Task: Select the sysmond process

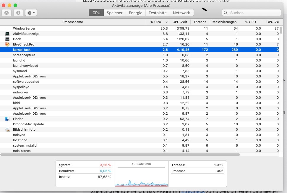Action: (140, 71)
